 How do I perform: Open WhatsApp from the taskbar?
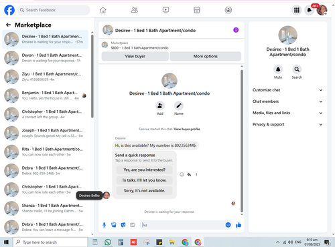point(108,242)
